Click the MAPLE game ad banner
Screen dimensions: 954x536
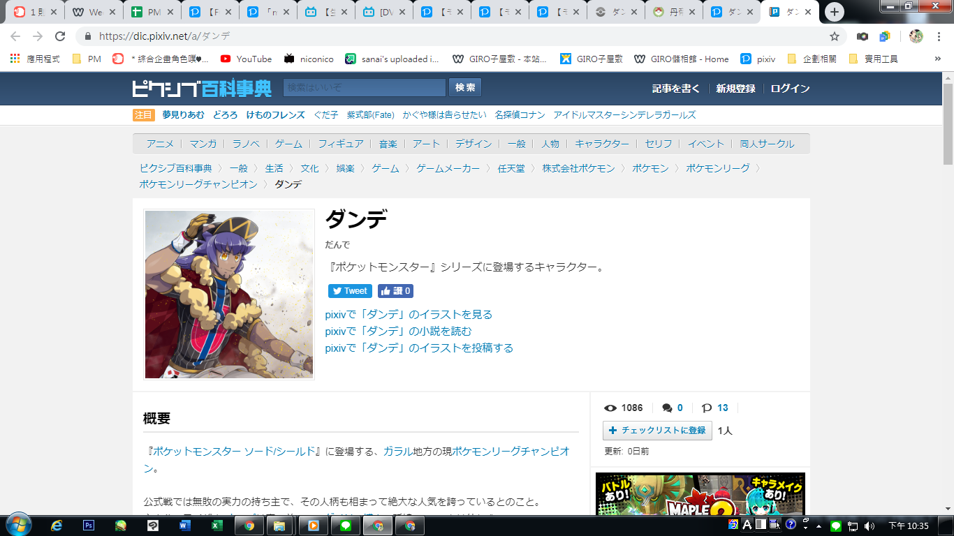[700, 493]
